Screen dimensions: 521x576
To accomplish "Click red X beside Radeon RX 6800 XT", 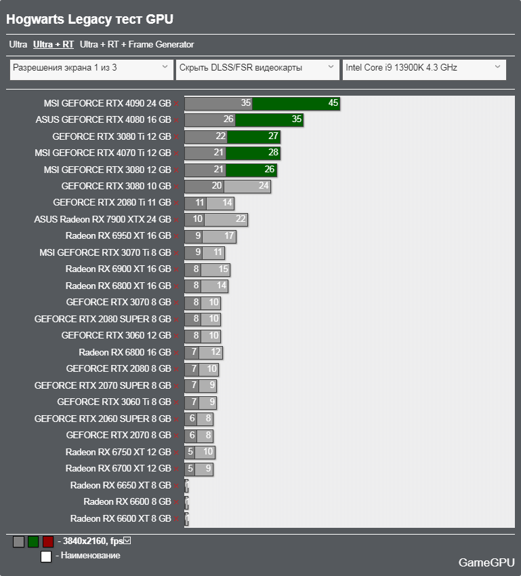I will pos(176,286).
